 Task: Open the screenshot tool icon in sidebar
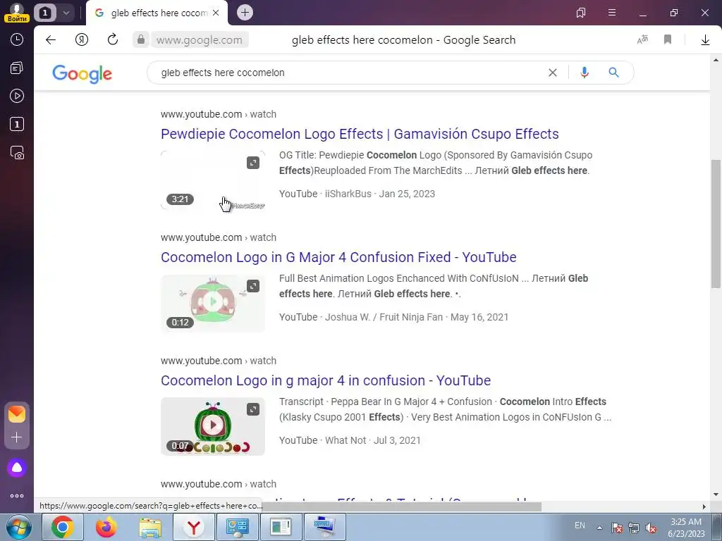(x=17, y=153)
